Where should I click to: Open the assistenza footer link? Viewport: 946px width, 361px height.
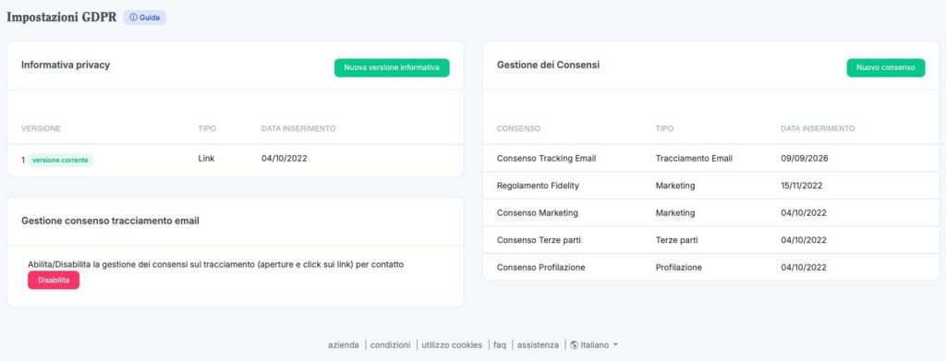pyautogui.click(x=539, y=345)
